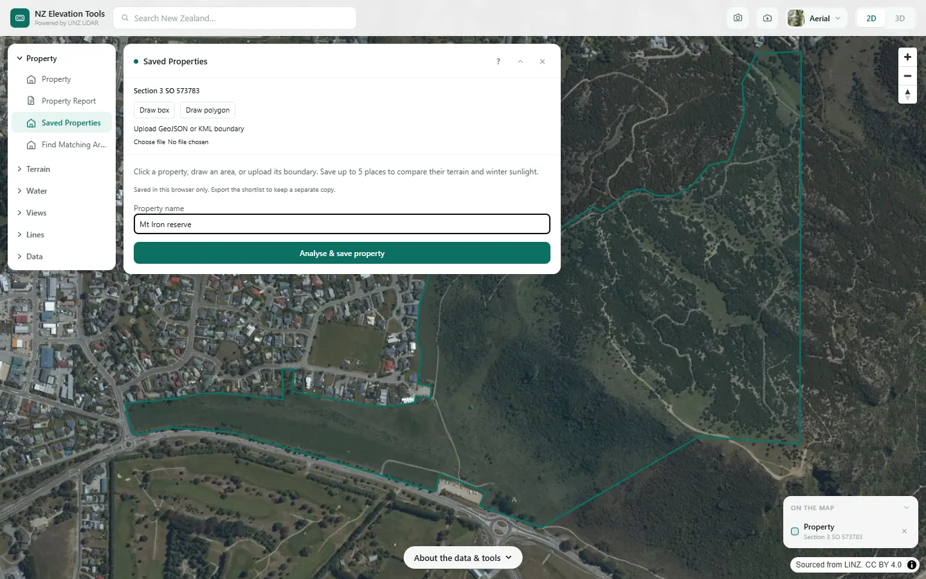Viewport: 926px width, 579px height.
Task: Open Find Matching Ar... in the sidebar
Action: coord(62,145)
